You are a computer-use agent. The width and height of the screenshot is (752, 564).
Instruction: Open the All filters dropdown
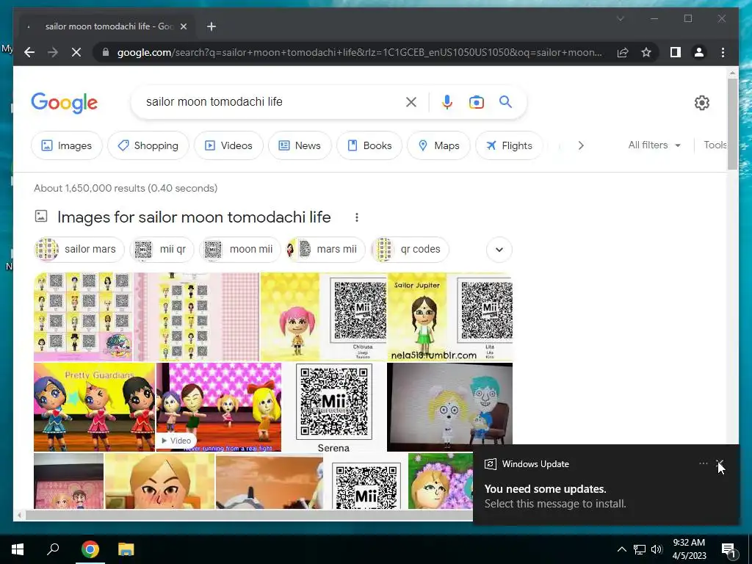pyautogui.click(x=654, y=145)
